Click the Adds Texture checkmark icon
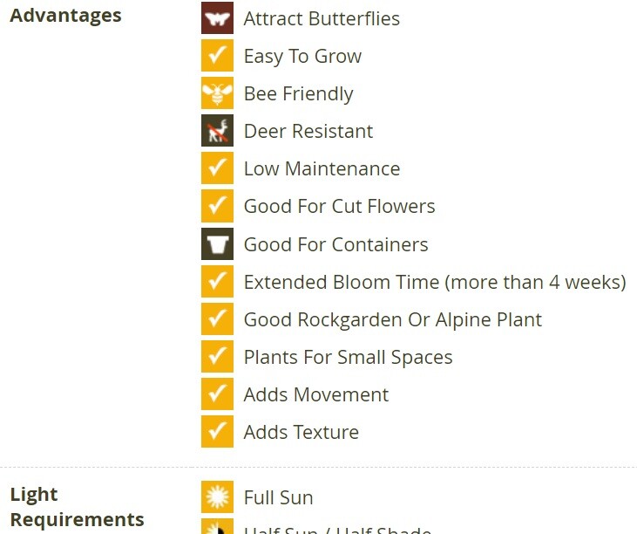 pos(217,432)
